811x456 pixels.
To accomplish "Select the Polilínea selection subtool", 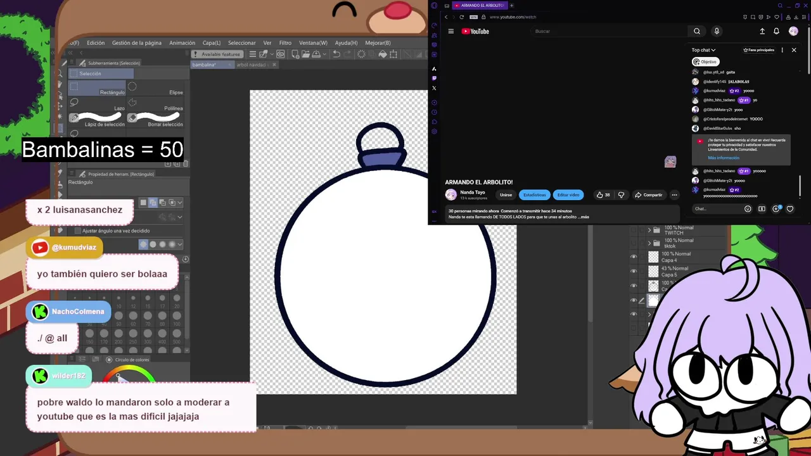I will 156,104.
